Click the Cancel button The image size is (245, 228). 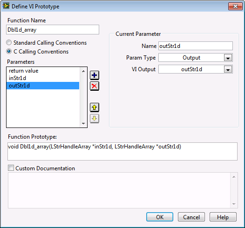pyautogui.click(x=191, y=217)
